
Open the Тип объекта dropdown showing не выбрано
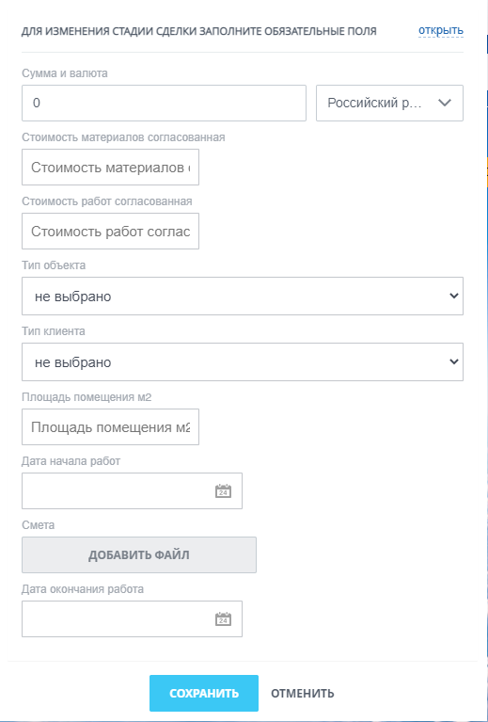243,297
